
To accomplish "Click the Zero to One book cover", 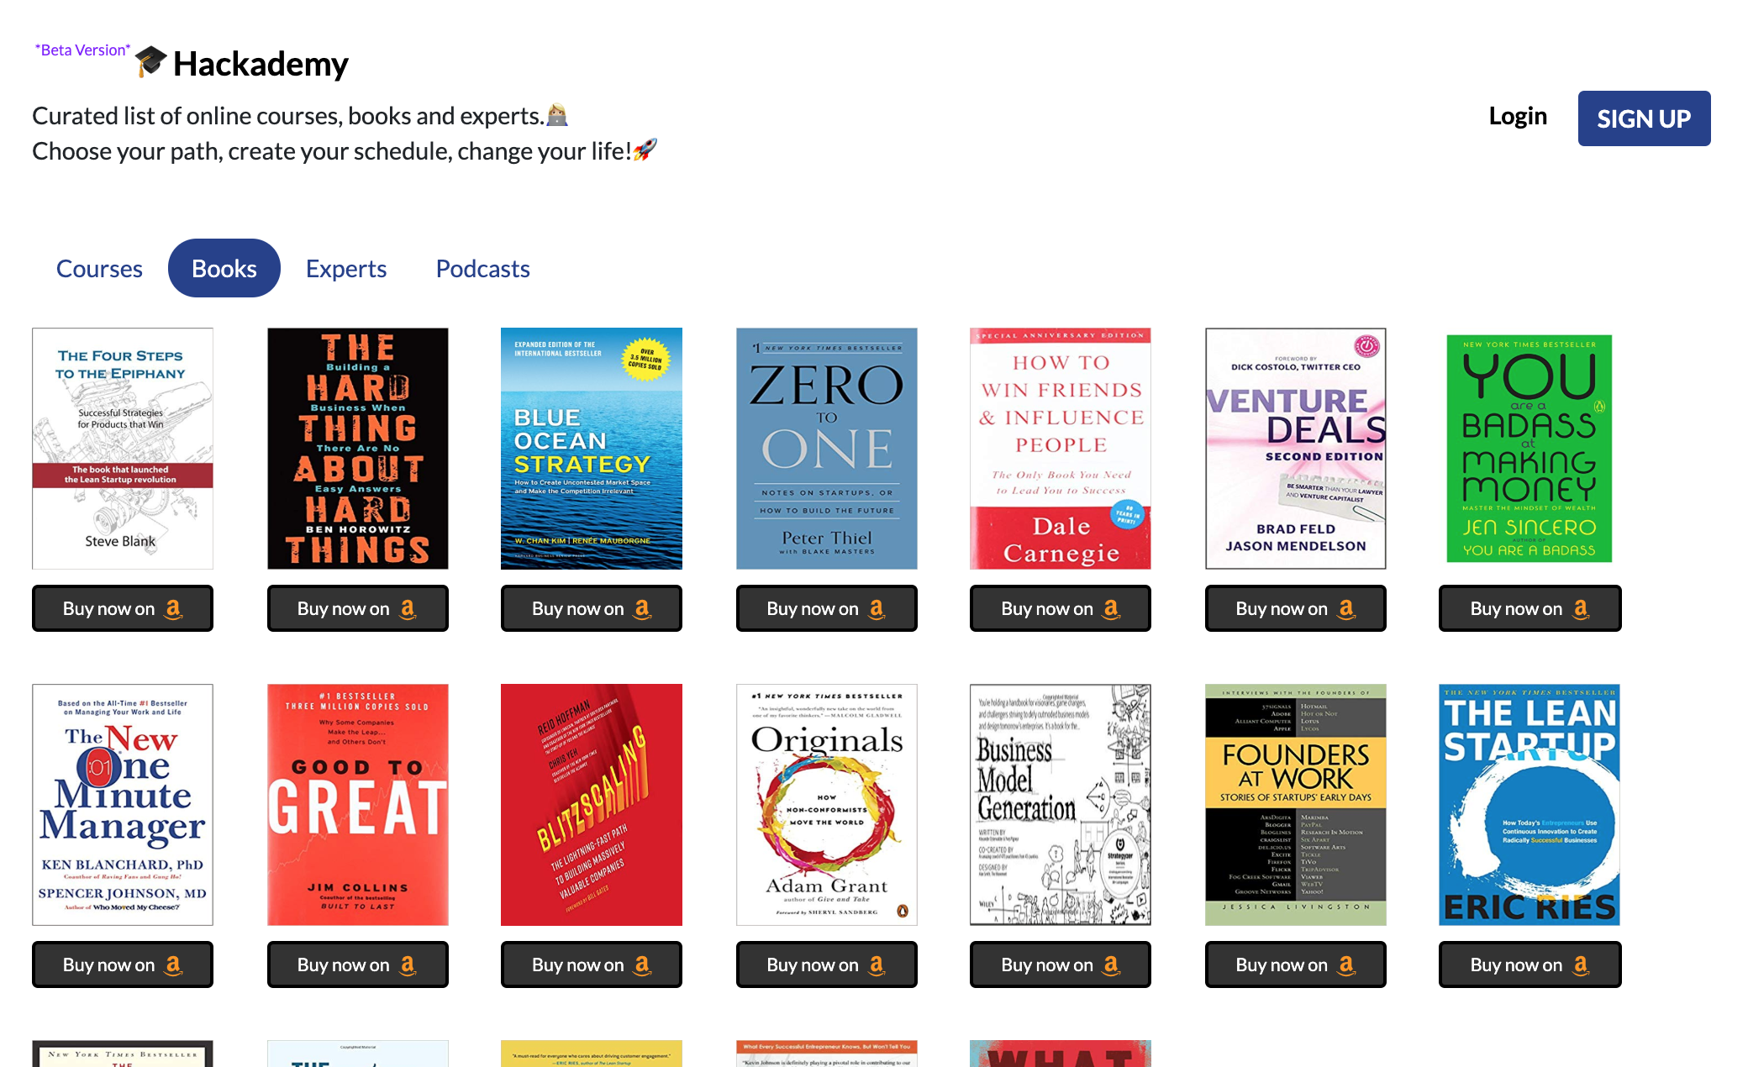I will 827,449.
